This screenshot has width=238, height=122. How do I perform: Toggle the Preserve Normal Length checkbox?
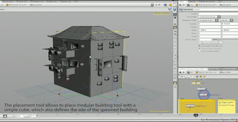[x=200, y=49]
